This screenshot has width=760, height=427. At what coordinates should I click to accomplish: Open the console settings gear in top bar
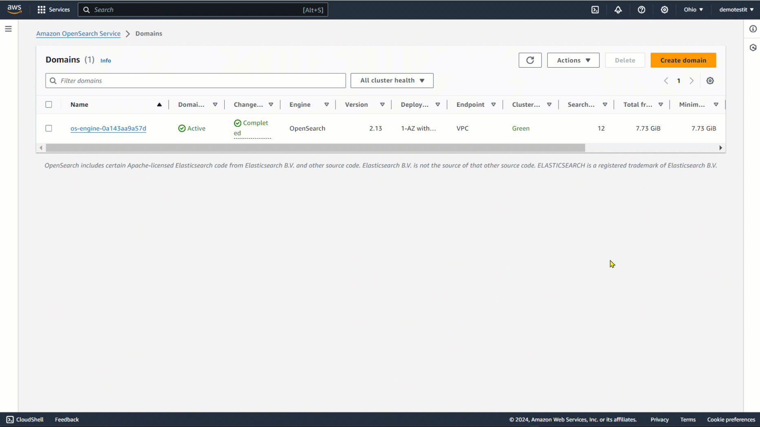665,10
